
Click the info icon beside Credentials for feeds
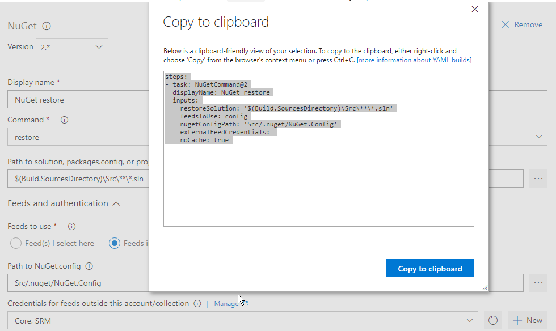[197, 303]
